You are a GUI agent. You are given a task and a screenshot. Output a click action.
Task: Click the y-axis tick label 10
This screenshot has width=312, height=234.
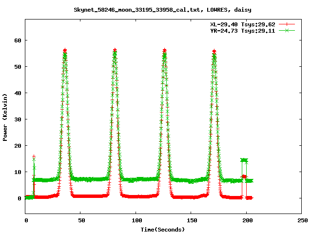click(18, 172)
